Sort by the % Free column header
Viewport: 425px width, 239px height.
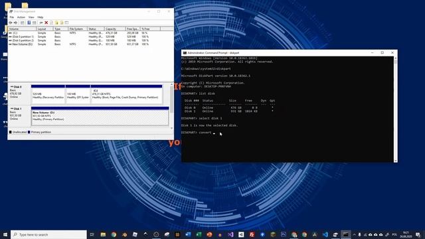coord(150,29)
